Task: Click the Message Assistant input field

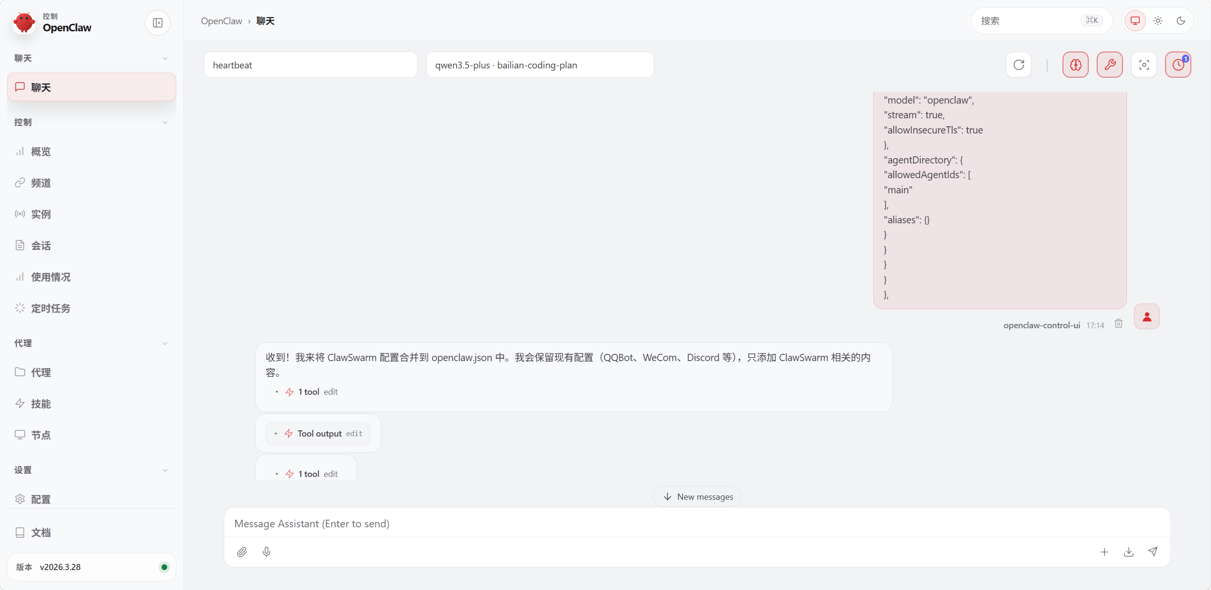Action: tap(696, 523)
